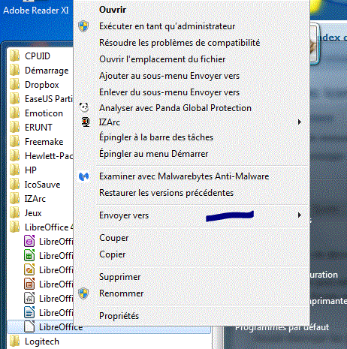Click the shield icon beside Exécuter
The height and width of the screenshot is (349, 347).
(x=83, y=26)
